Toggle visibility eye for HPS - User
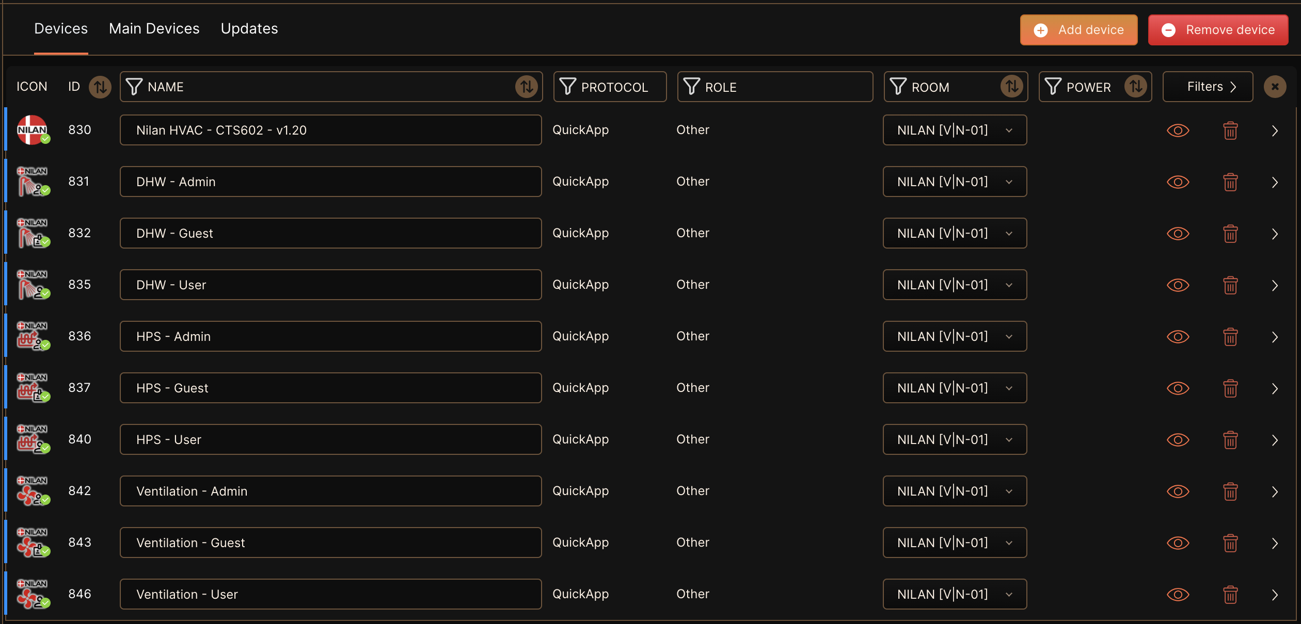Image resolution: width=1301 pixels, height=624 pixels. tap(1178, 440)
